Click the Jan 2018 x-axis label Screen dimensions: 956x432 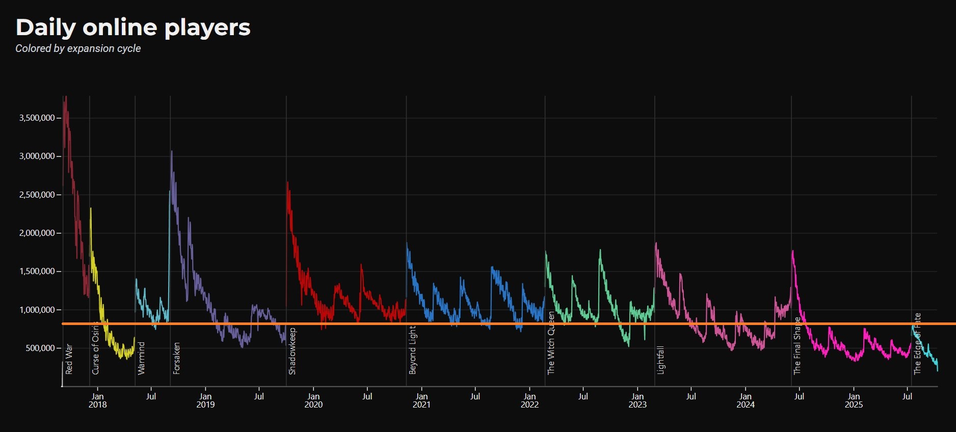click(97, 400)
